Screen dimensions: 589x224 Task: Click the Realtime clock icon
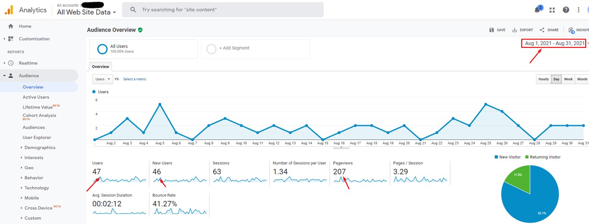click(x=11, y=63)
